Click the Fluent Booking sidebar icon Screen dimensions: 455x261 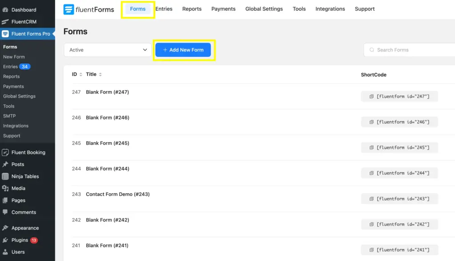(x=6, y=152)
